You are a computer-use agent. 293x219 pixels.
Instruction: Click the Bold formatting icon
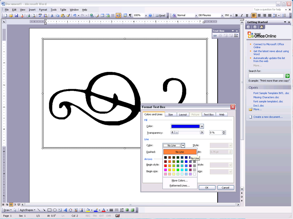point(237,16)
